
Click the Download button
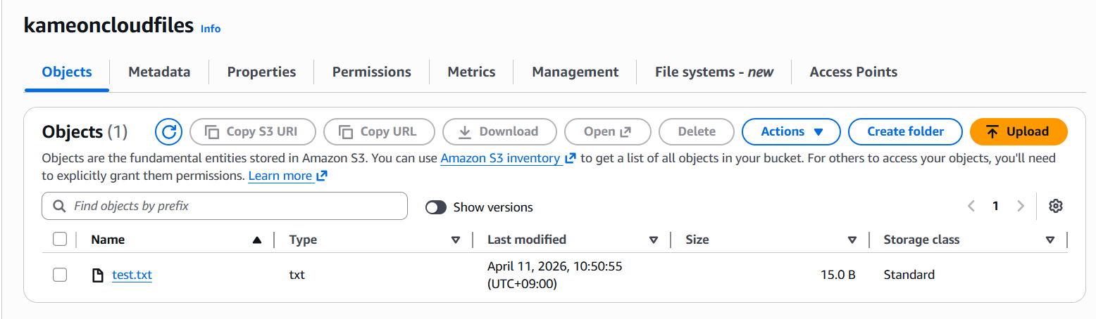coord(499,131)
